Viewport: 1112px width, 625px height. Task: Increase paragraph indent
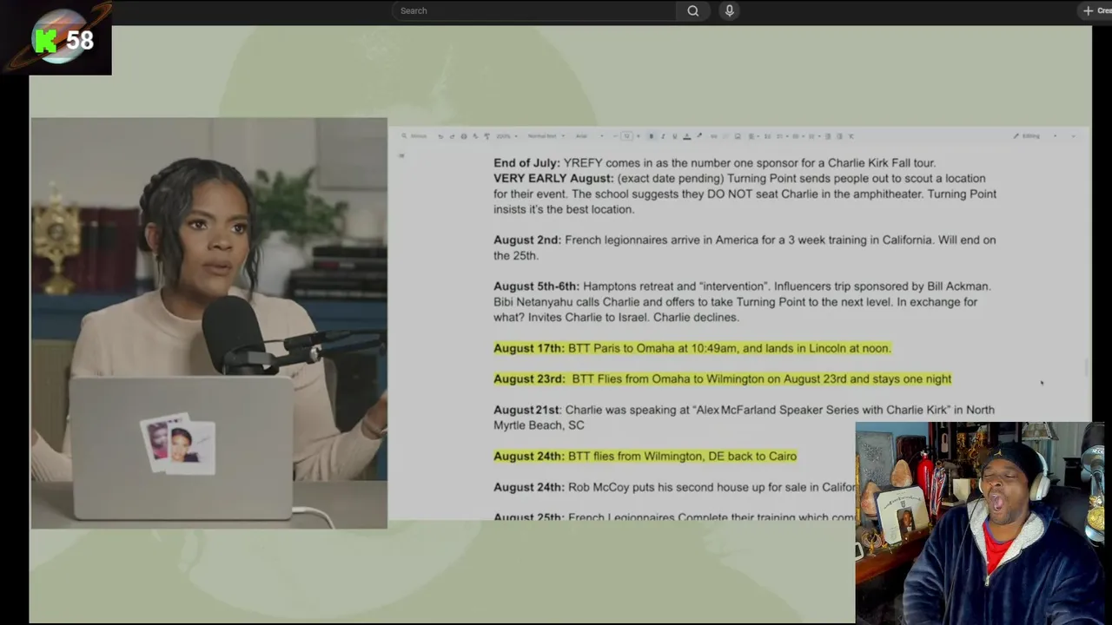(839, 136)
